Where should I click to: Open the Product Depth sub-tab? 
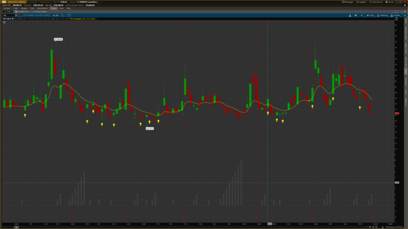coord(39,12)
